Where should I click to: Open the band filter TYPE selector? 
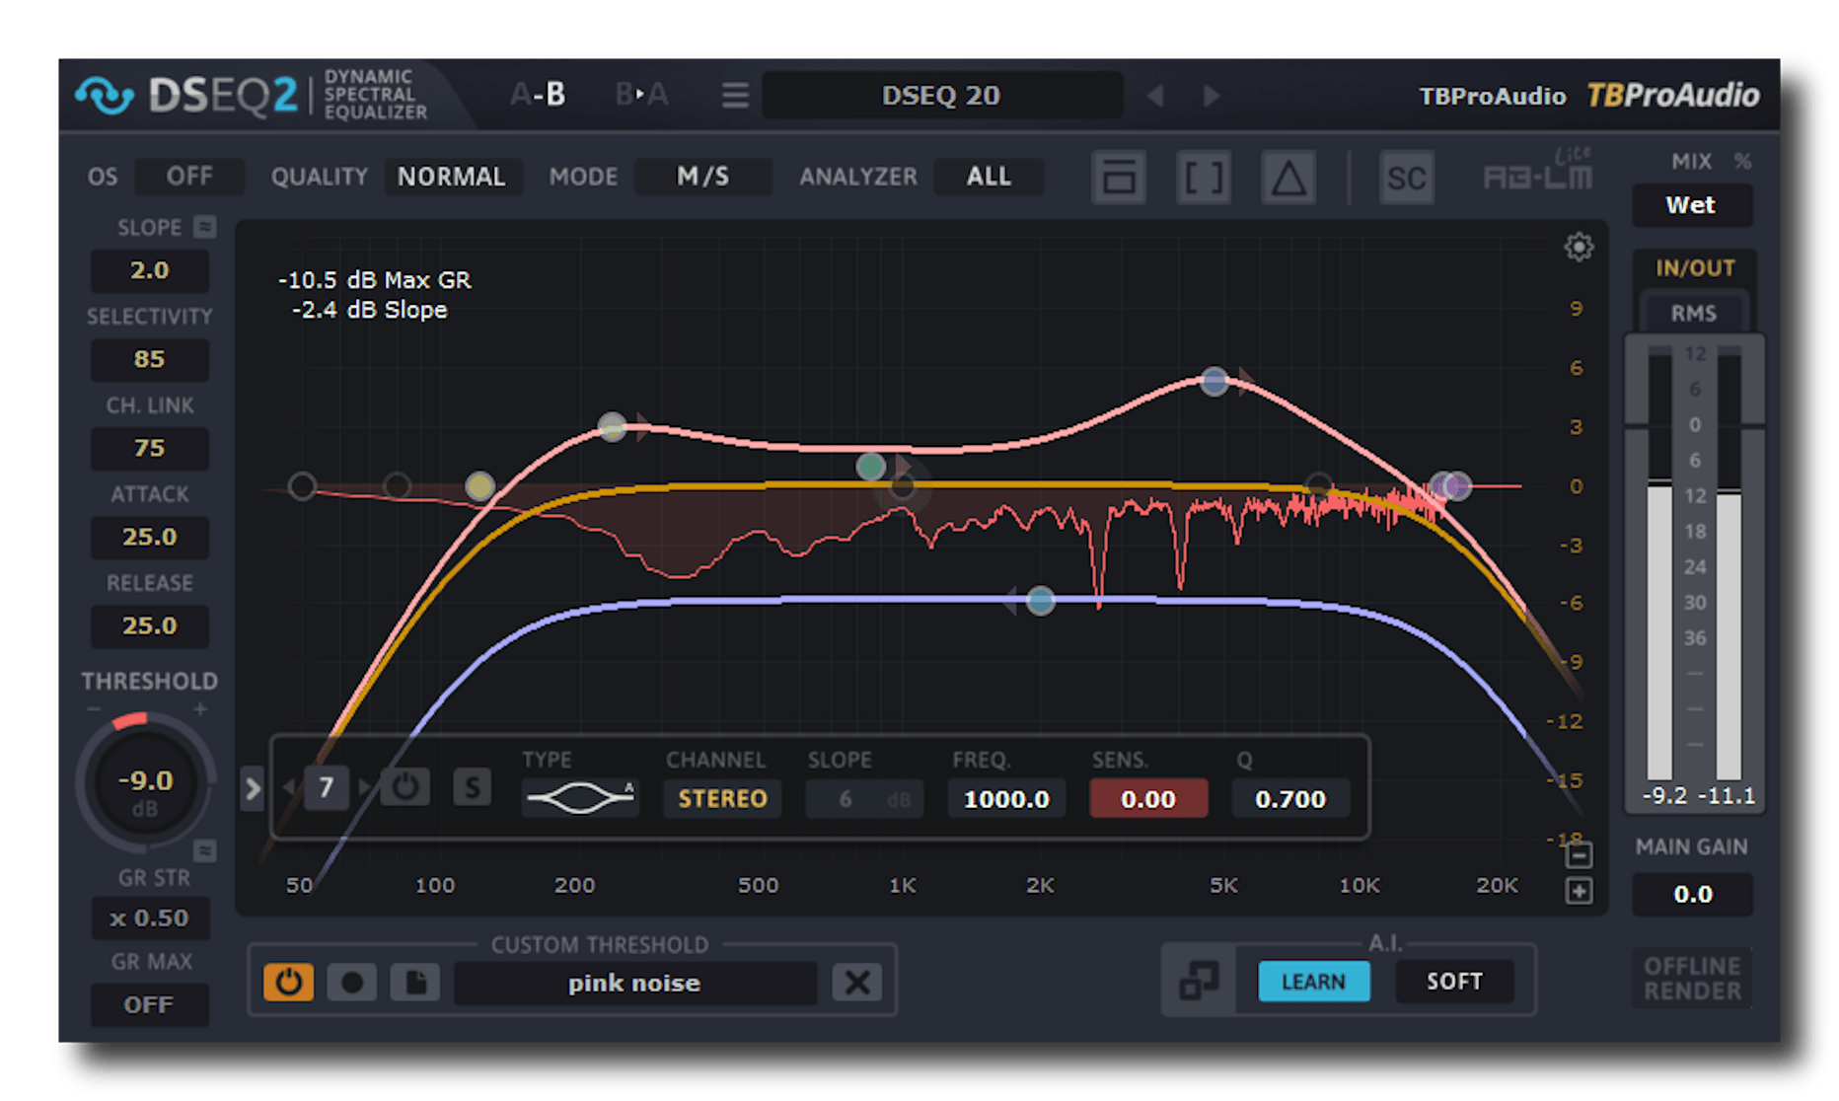tap(580, 797)
